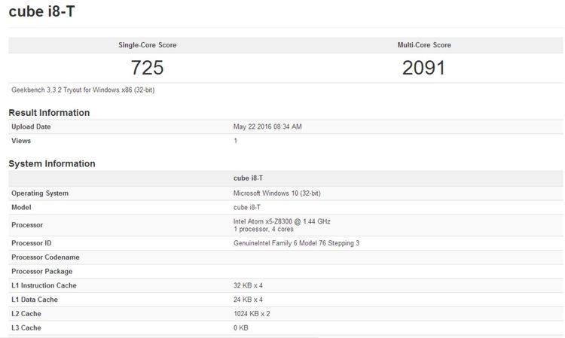This screenshot has width=565, height=338.
Task: Click the 'Upload Date' label
Action: click(x=31, y=126)
